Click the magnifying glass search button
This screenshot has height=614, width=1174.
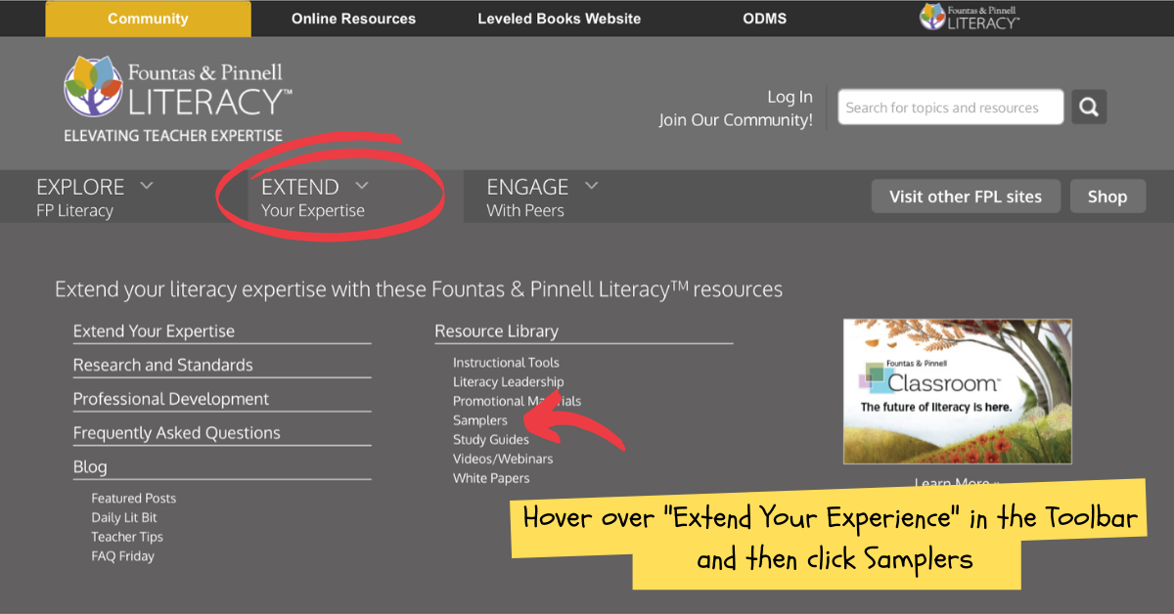pyautogui.click(x=1089, y=107)
